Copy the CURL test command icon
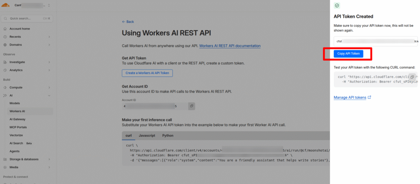 tap(413, 77)
